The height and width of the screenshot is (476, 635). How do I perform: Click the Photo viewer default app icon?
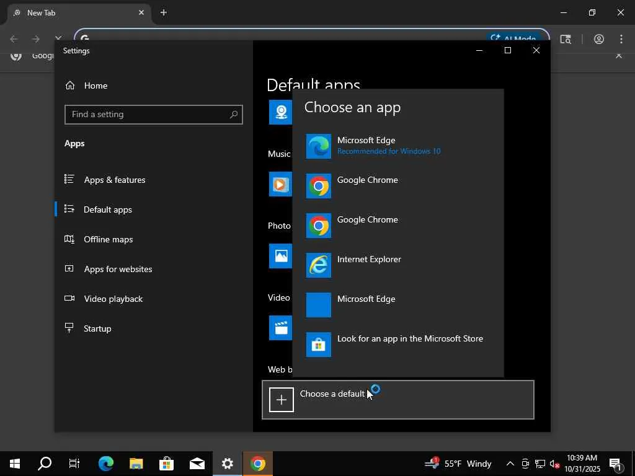281,256
